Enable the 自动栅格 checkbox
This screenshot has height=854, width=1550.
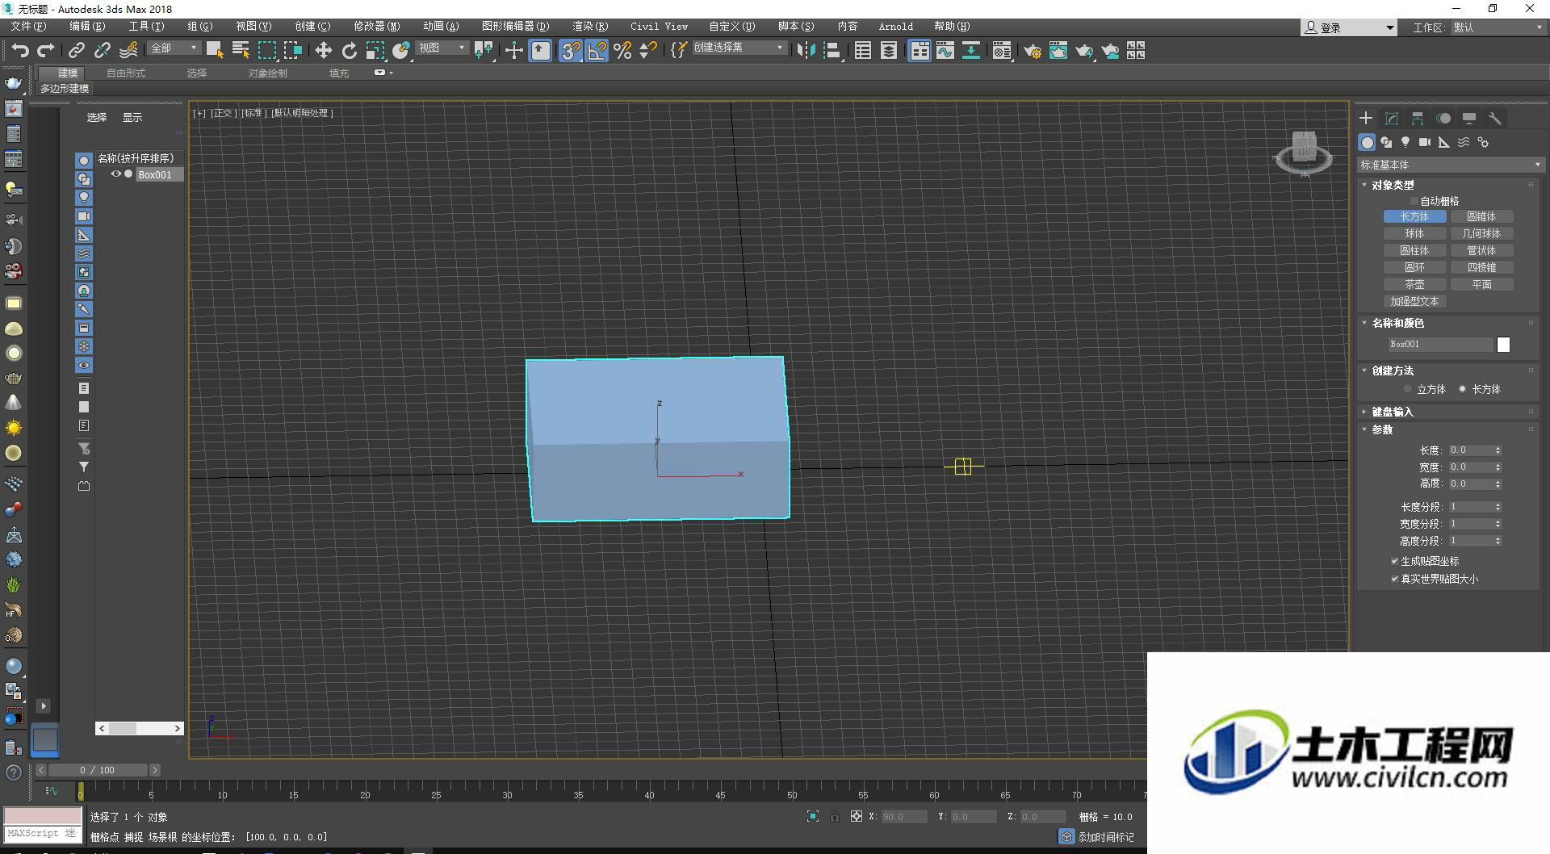tap(1414, 201)
